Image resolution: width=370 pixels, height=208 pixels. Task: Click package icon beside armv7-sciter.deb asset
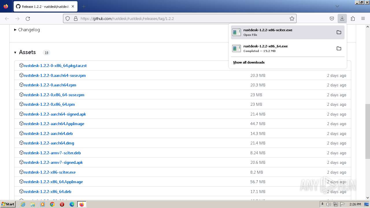tap(21, 153)
